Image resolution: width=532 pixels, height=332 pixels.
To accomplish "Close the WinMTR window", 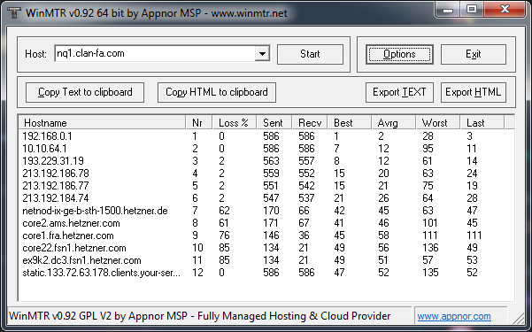I will (x=505, y=10).
